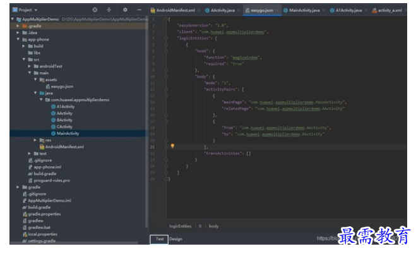Collapse the AppMultiplierDemo root node
Image resolution: width=416 pixels, height=256 pixels.
[x=13, y=19]
